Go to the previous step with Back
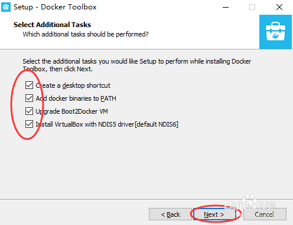Screen dimensions: 293x225 tap(170, 214)
